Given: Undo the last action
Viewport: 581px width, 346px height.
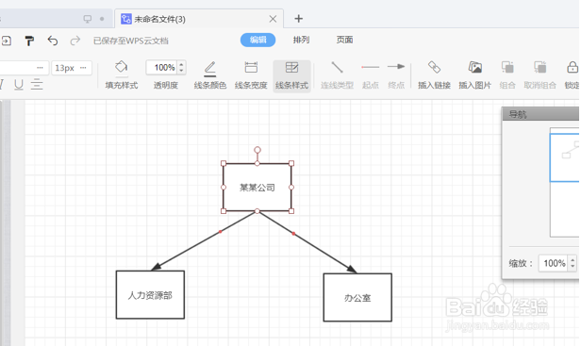Looking at the screenshot, I should tap(53, 41).
